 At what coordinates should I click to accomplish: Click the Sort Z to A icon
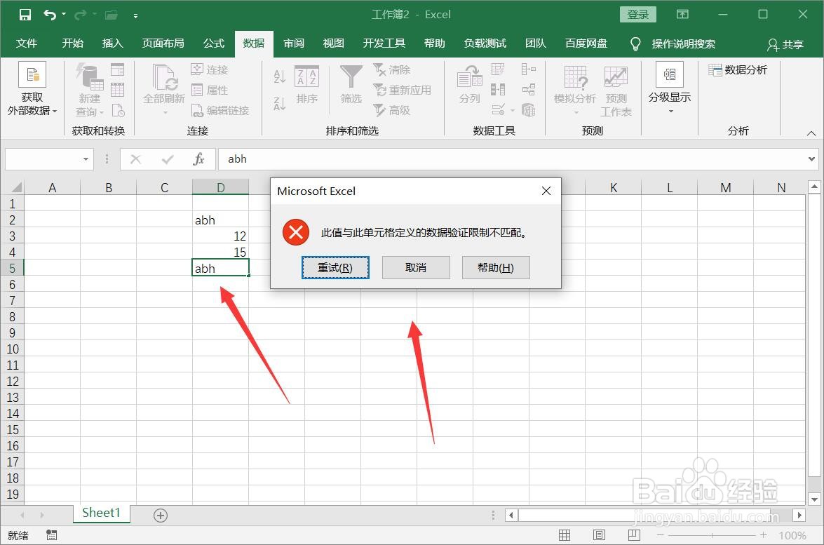coord(280,104)
